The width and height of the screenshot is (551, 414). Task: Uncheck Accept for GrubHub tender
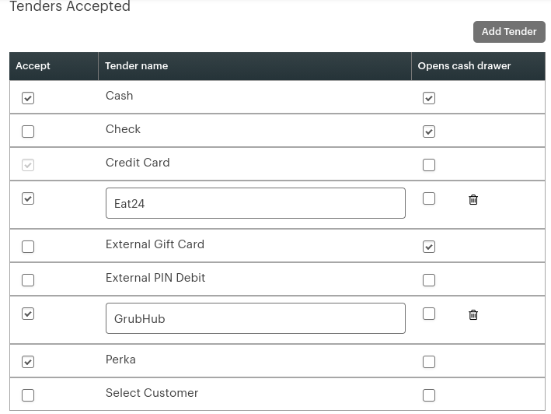pos(28,314)
